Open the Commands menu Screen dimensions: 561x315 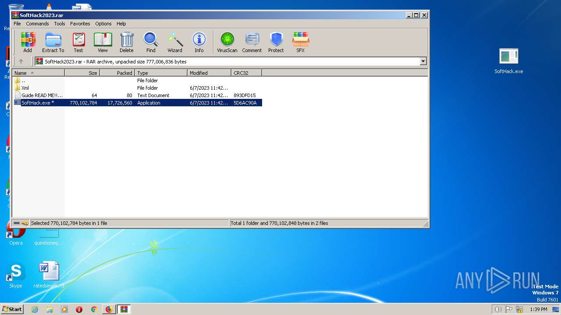(x=37, y=24)
